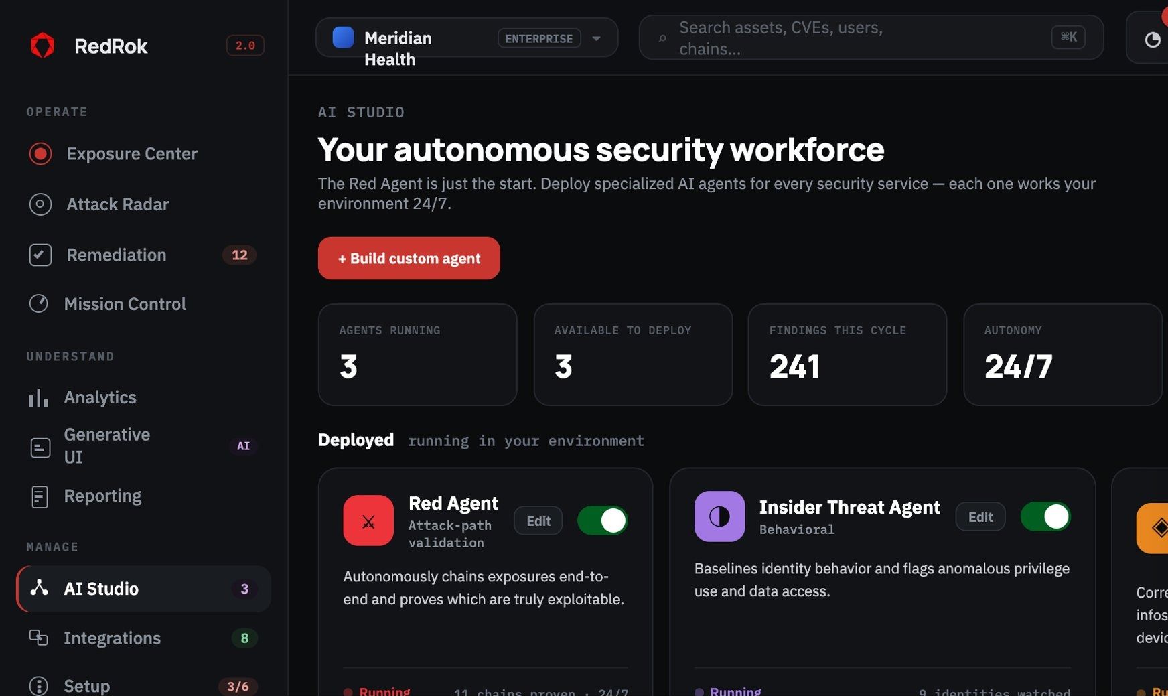This screenshot has height=696, width=1168.
Task: Click the Red Agent Running status
Action: 377,691
